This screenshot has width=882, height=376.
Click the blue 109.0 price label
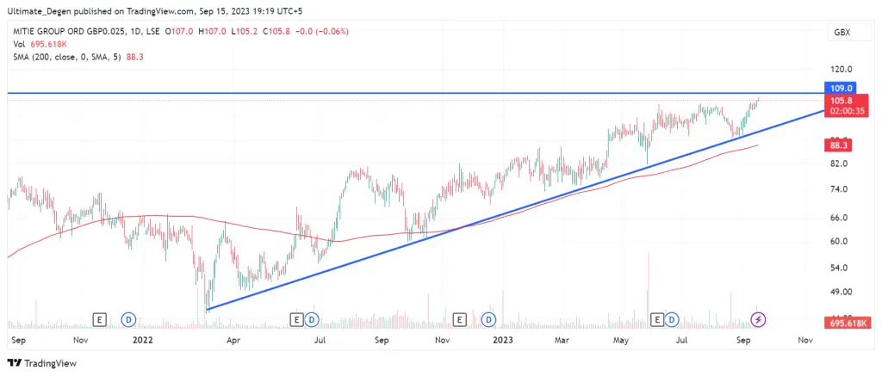[x=839, y=89]
